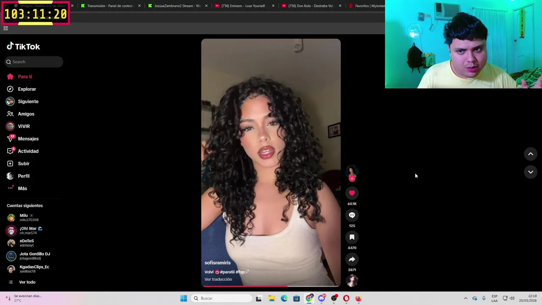
Task: Open KgadasClips_Ec account
Action: [28, 269]
